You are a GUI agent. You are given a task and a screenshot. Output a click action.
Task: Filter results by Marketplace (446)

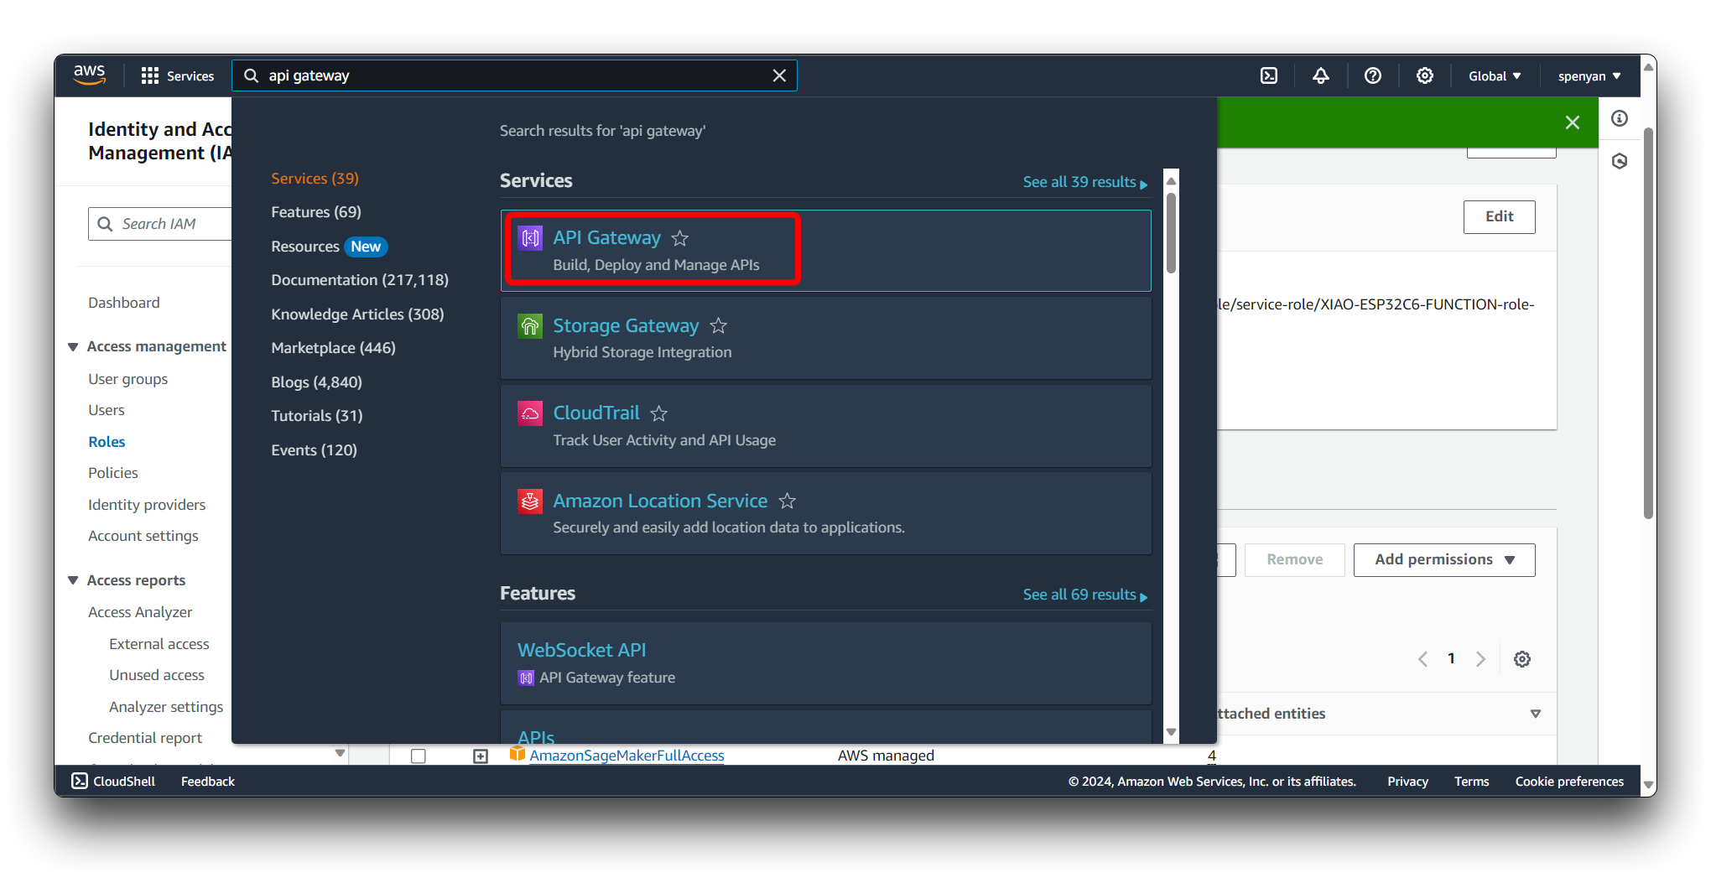[x=333, y=348]
